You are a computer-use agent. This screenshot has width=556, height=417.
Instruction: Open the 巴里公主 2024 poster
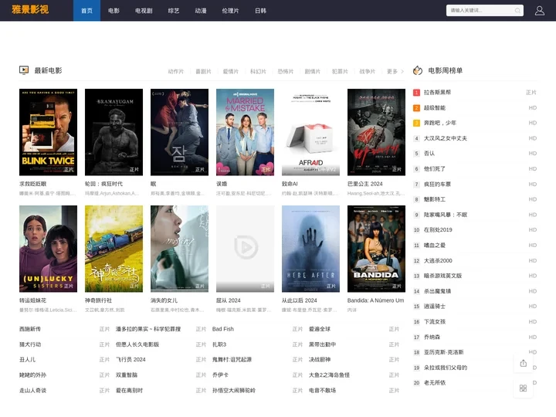tap(376, 132)
